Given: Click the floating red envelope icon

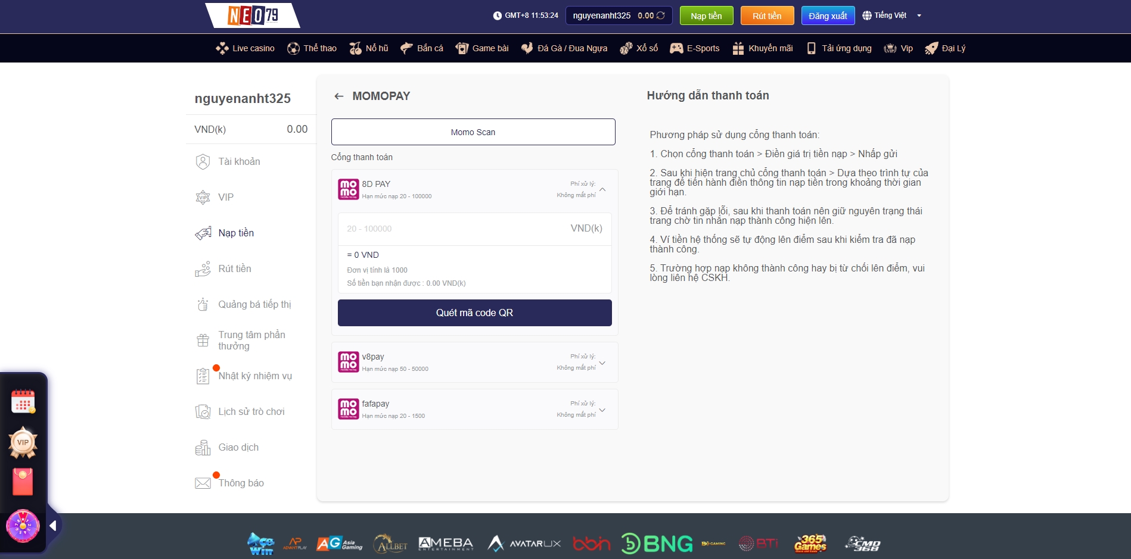Looking at the screenshot, I should pyautogui.click(x=23, y=482).
